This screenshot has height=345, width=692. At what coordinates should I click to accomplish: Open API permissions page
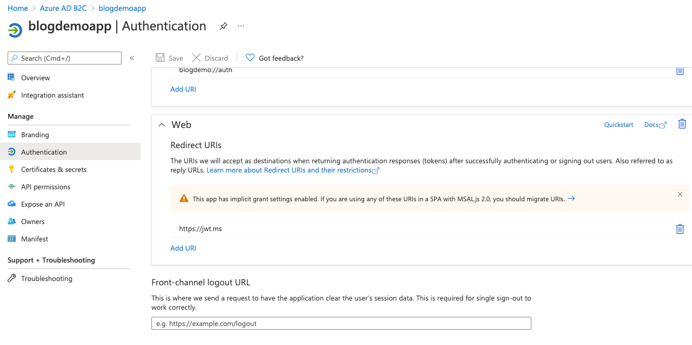(x=46, y=187)
